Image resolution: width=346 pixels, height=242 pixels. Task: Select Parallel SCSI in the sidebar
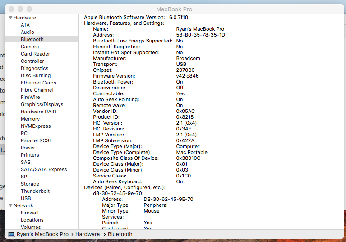point(36,141)
